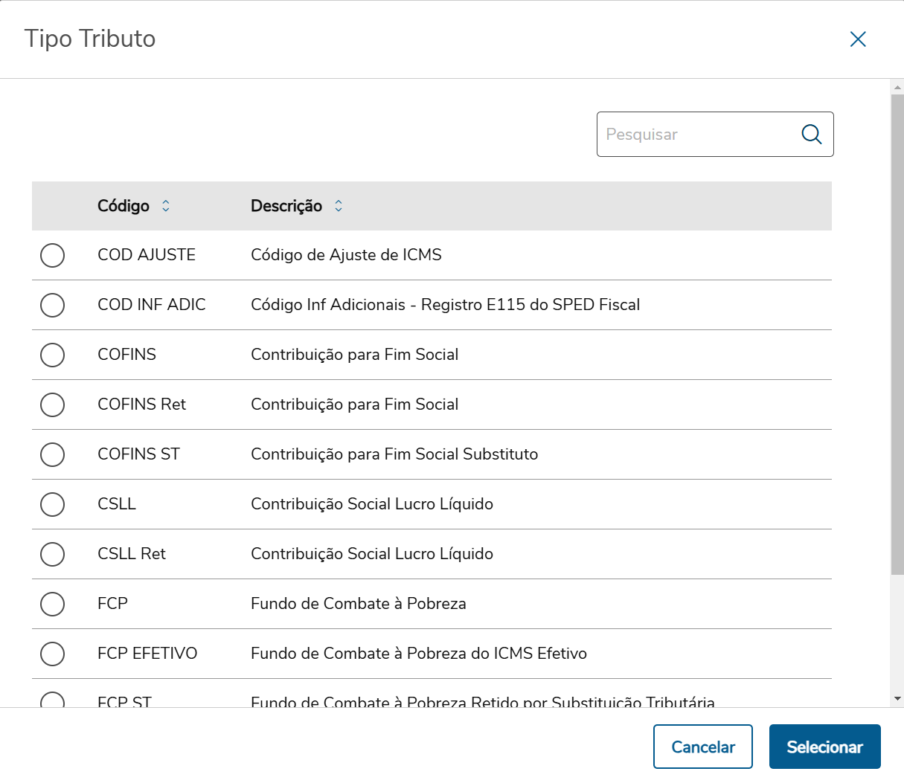Pick the COFINS Ret radio button
The width and height of the screenshot is (904, 783).
[52, 405]
